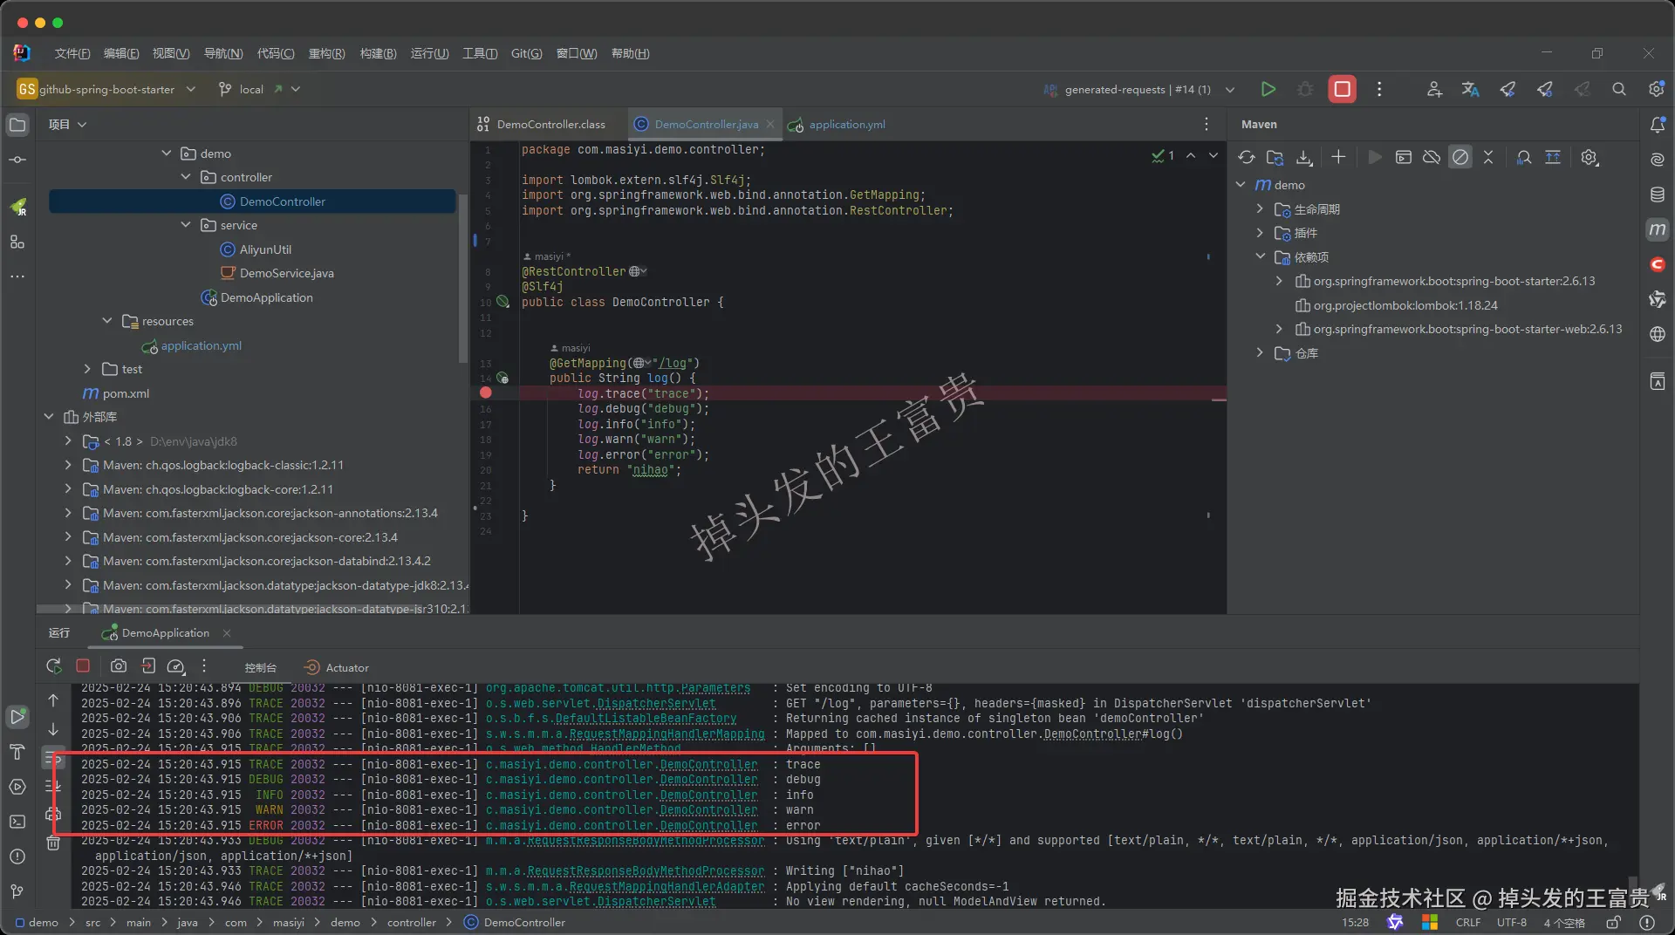
Task: Add a Maven project with plus icon
Action: click(x=1338, y=158)
